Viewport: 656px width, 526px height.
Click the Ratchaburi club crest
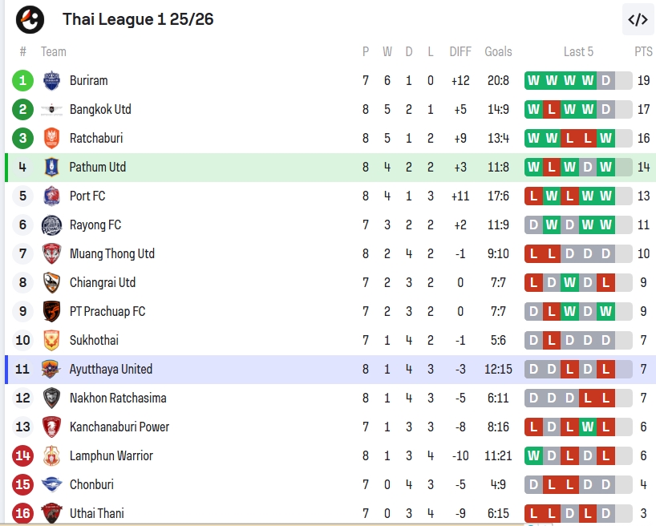point(51,138)
